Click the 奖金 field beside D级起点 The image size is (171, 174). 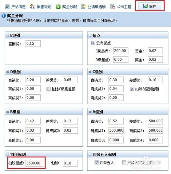[x=155, y=59]
